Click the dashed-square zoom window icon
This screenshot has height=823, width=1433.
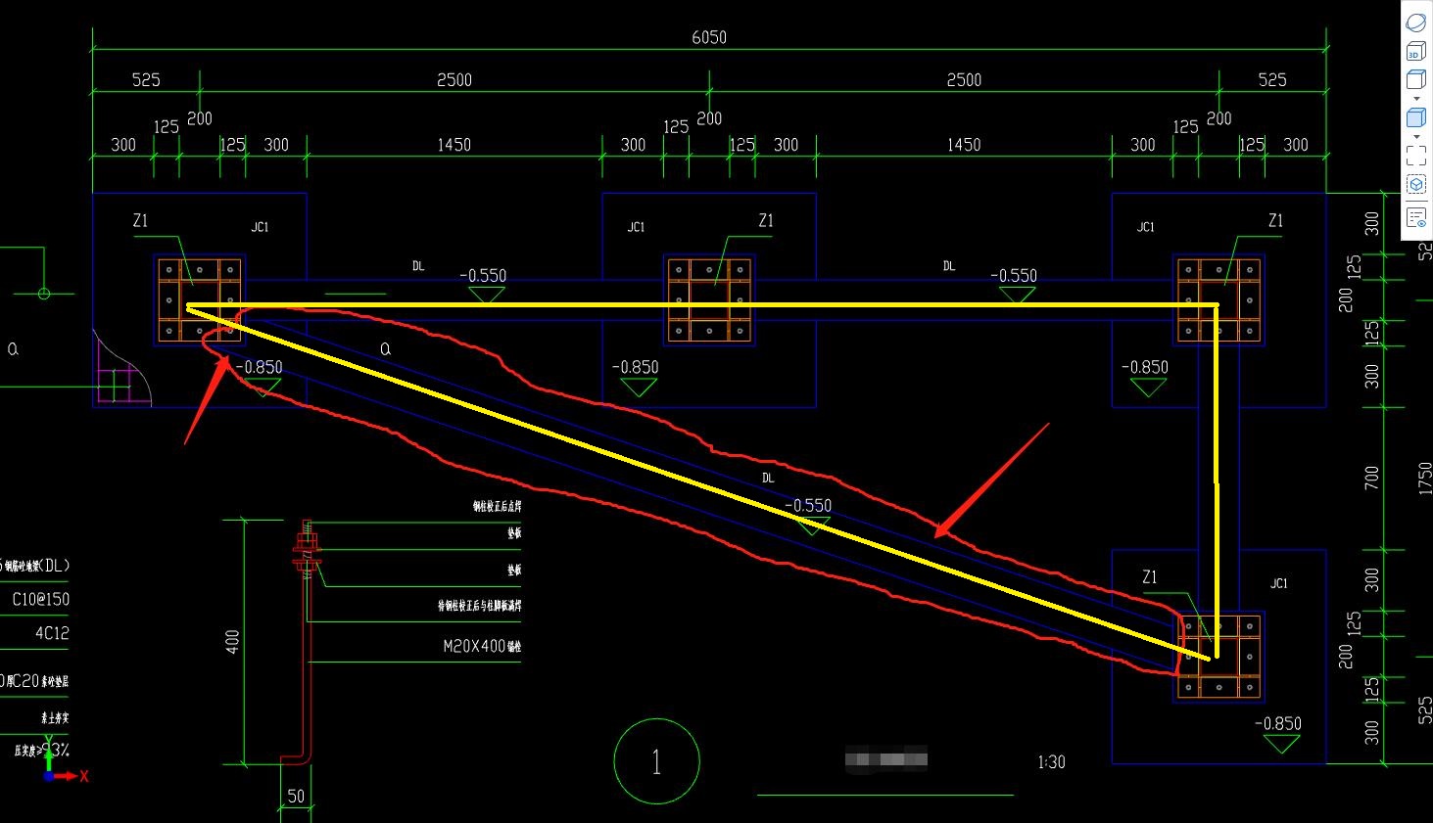click(x=1416, y=156)
